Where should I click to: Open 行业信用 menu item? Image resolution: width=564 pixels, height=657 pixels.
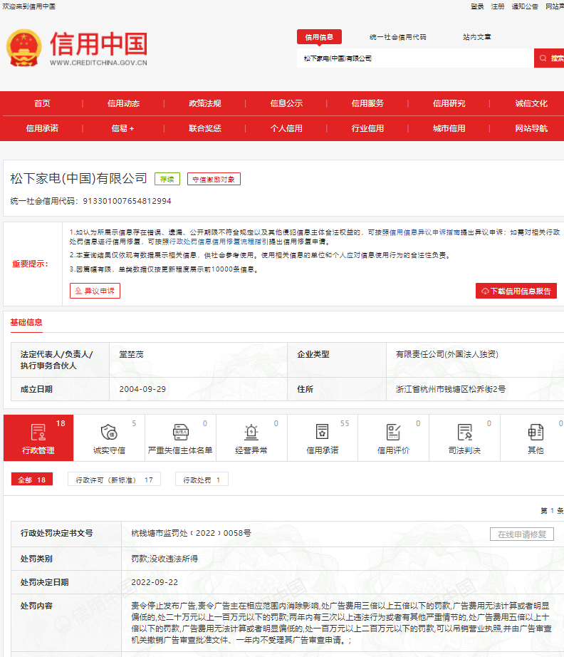click(x=367, y=128)
